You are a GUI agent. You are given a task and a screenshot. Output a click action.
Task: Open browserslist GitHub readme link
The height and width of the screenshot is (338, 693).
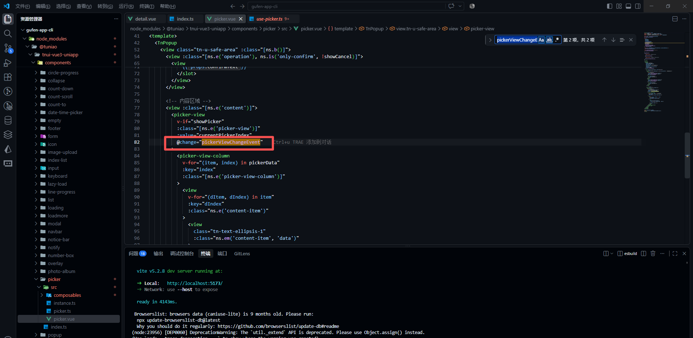click(x=278, y=326)
